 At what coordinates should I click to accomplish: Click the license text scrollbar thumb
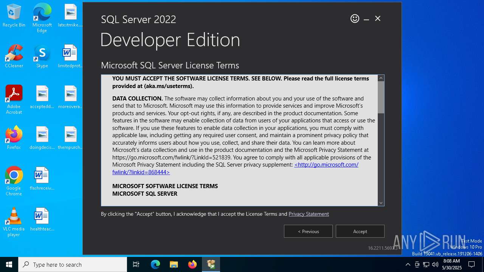(x=381, y=97)
